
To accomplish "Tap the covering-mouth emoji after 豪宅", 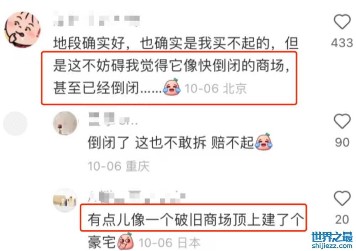I will pos(126,241).
